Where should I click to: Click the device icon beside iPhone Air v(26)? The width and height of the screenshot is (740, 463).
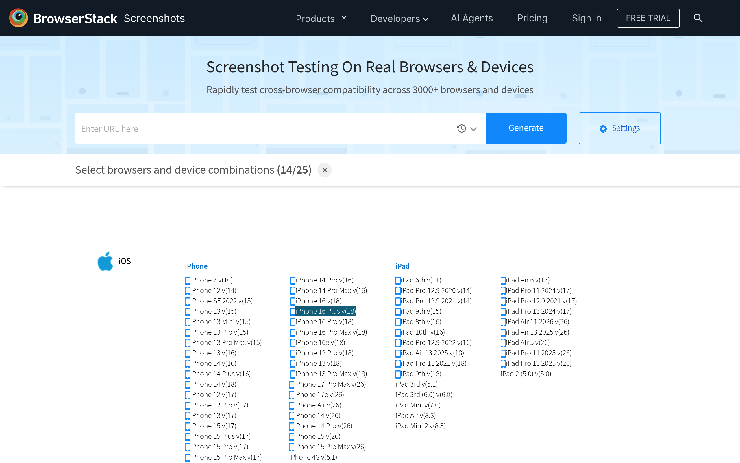click(x=292, y=405)
